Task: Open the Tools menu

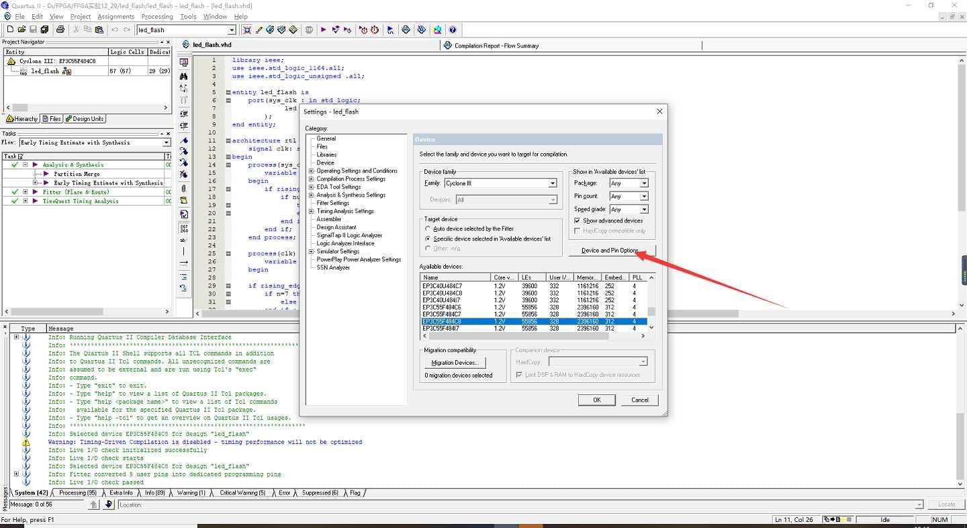Action: pos(188,16)
